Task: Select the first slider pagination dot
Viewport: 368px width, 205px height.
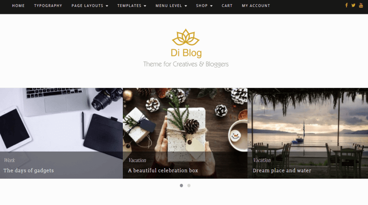Action: [181, 186]
